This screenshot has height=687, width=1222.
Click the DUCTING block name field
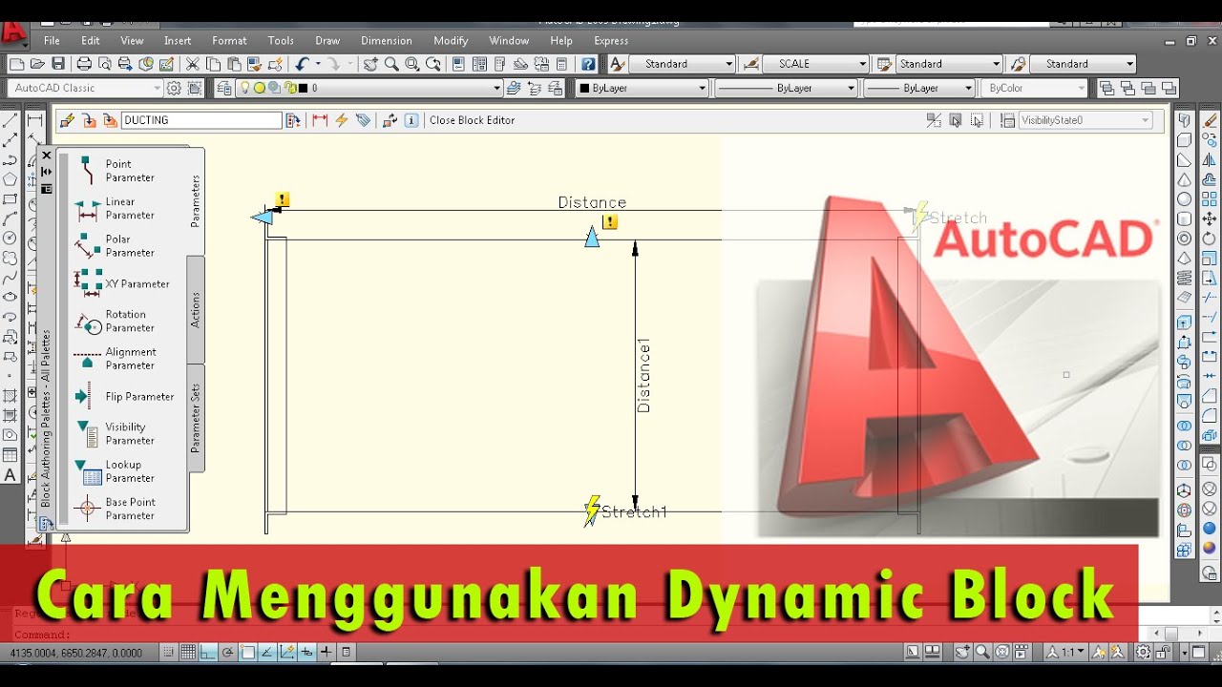point(201,120)
